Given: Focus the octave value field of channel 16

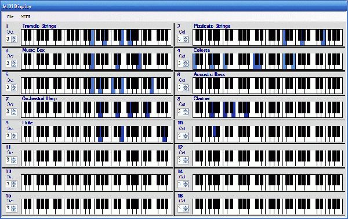Looking at the screenshot, I should pyautogui.click(x=180, y=208).
